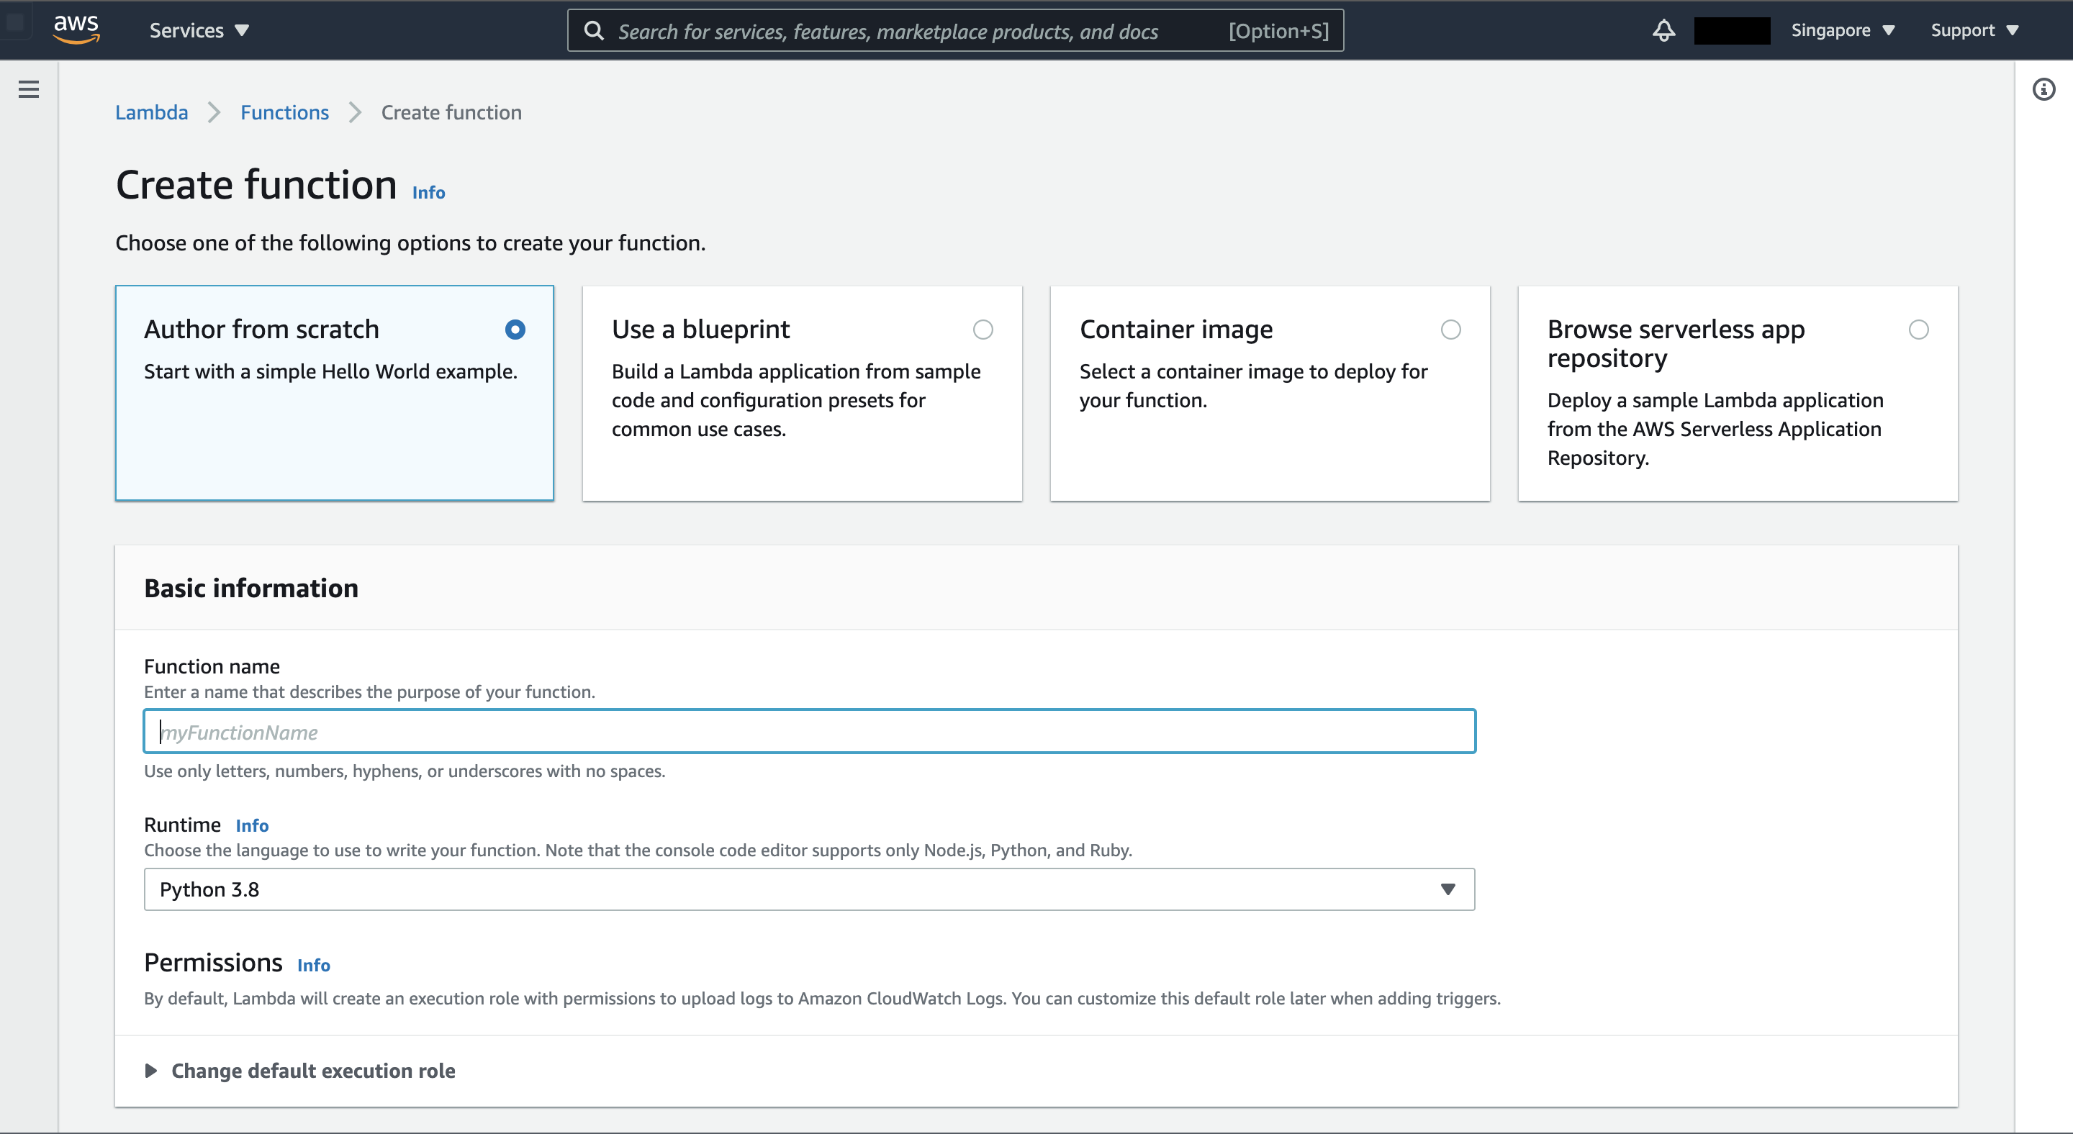This screenshot has width=2073, height=1134.
Task: Open the hamburger side navigation menu
Action: (x=29, y=89)
